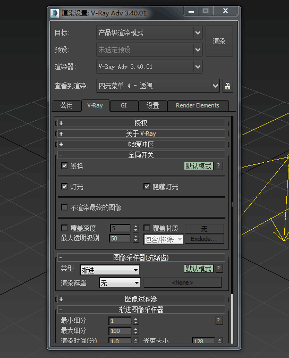Click the 最大透明级别 spinner arrows

point(136,238)
